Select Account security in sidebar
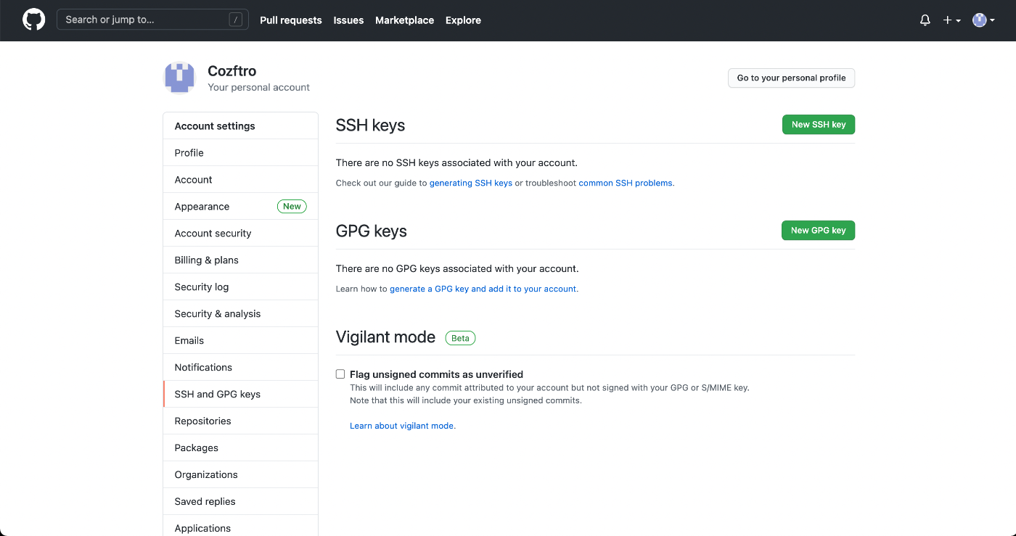This screenshot has width=1016, height=536. (241, 234)
